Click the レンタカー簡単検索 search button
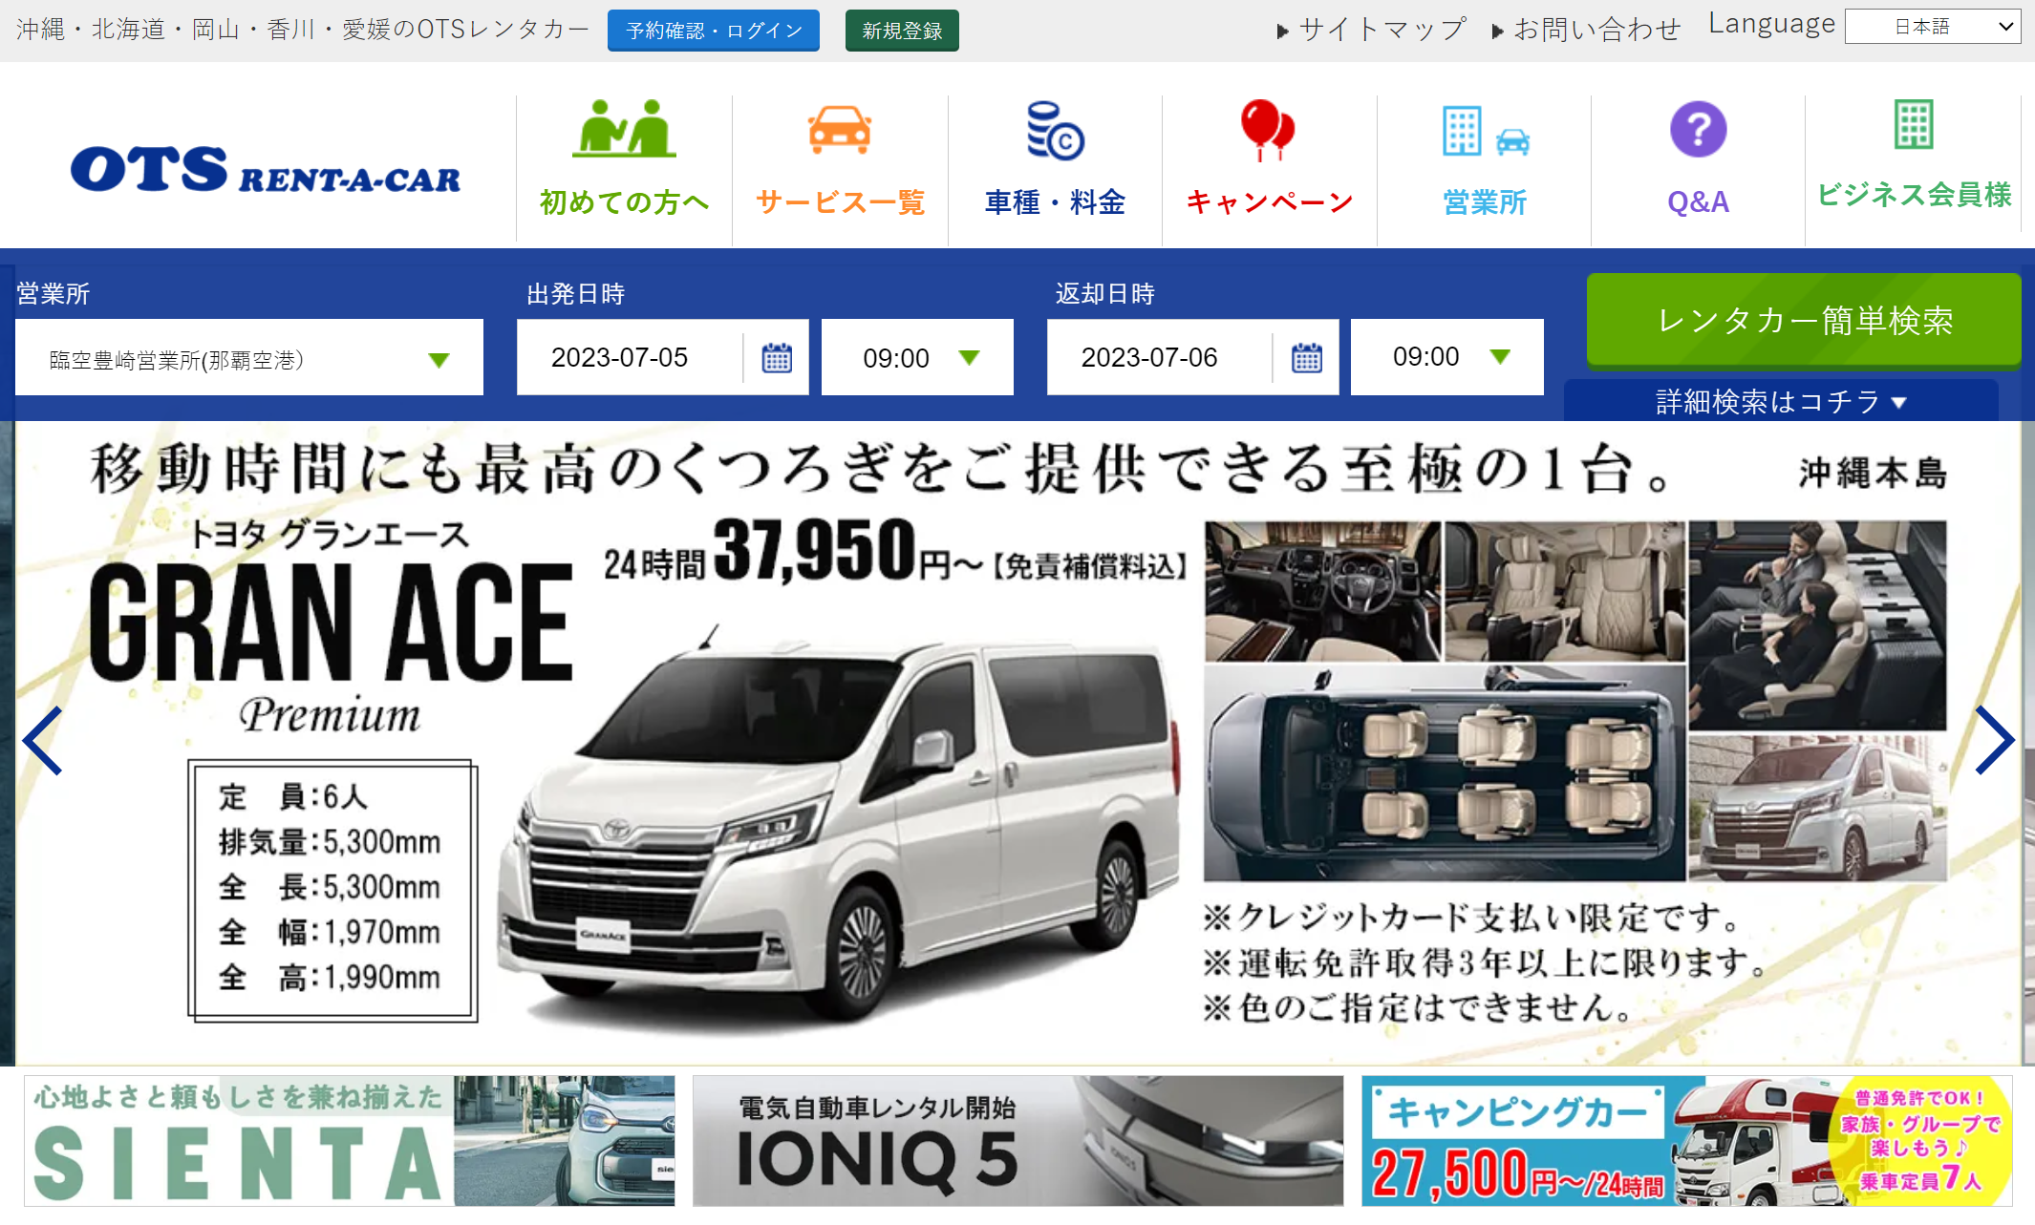 tap(1803, 321)
